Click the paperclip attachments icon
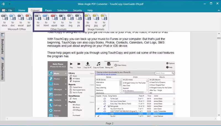The width and height of the screenshot is (221, 126). 3,58
